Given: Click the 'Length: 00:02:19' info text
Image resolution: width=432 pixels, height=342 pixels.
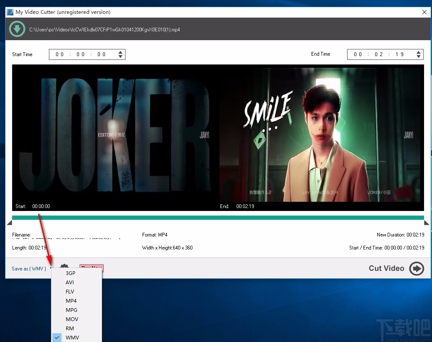Looking at the screenshot, I should (x=29, y=248).
